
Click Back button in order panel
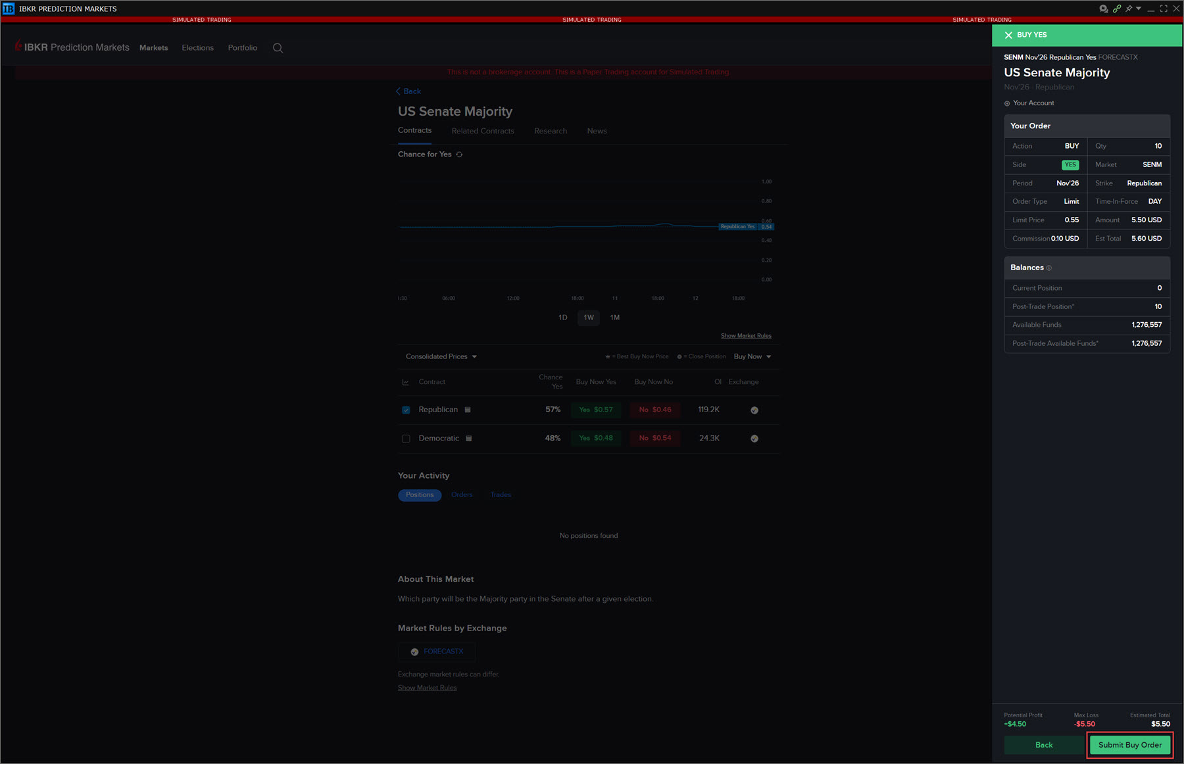[1044, 745]
